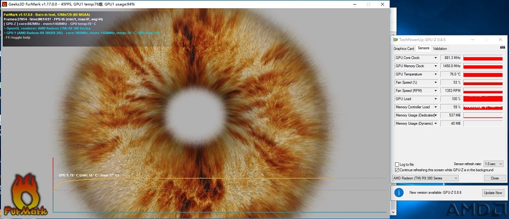This screenshot has height=219, width=509.
Task: Click scroll-up arrow of background window scrollbar
Action: 393,35
